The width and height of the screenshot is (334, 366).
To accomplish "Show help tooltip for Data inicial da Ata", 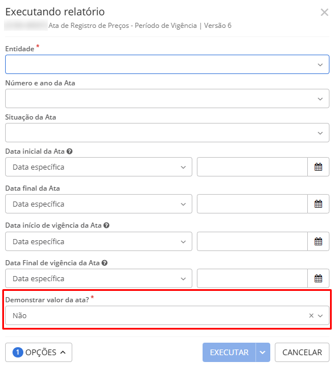I will 69,151.
